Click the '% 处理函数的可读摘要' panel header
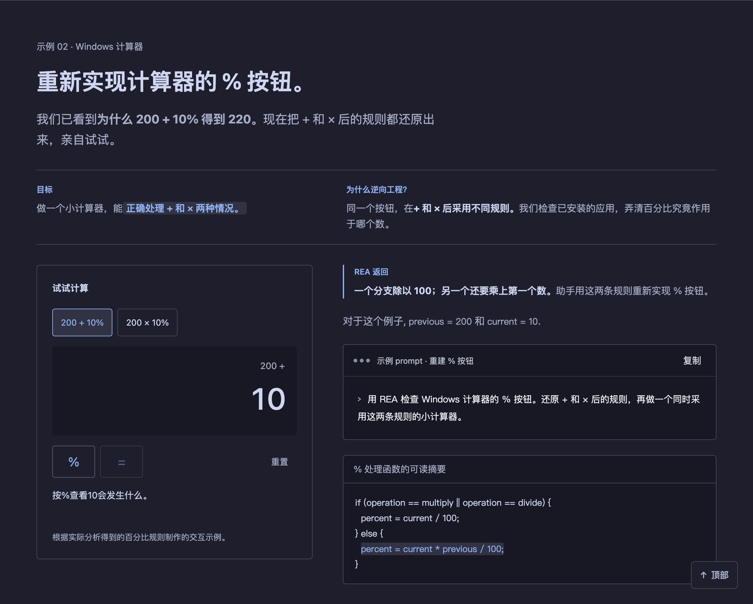This screenshot has width=753, height=604. pyautogui.click(x=529, y=469)
